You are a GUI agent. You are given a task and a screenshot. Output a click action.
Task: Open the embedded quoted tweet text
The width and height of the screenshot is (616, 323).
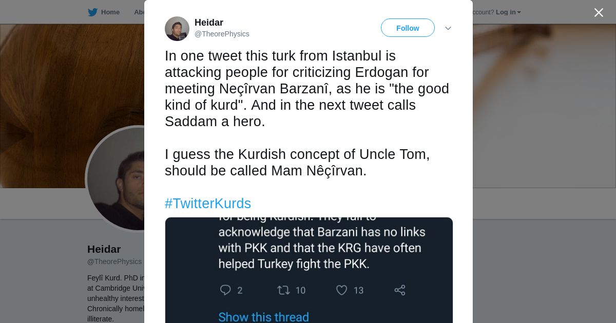point(321,248)
